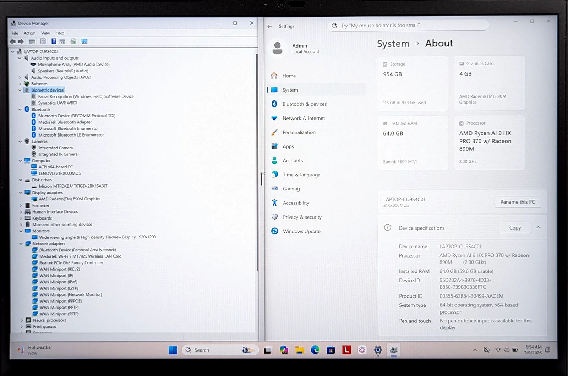Collapse the Bluetooth node

(x=20, y=110)
